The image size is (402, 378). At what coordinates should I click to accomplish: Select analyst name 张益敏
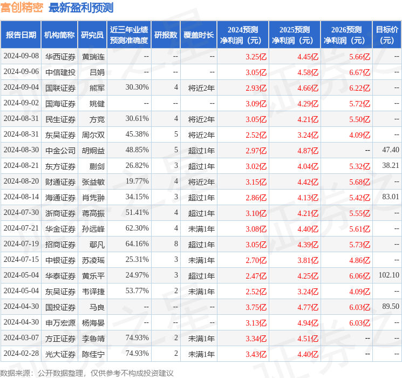pos(93,182)
